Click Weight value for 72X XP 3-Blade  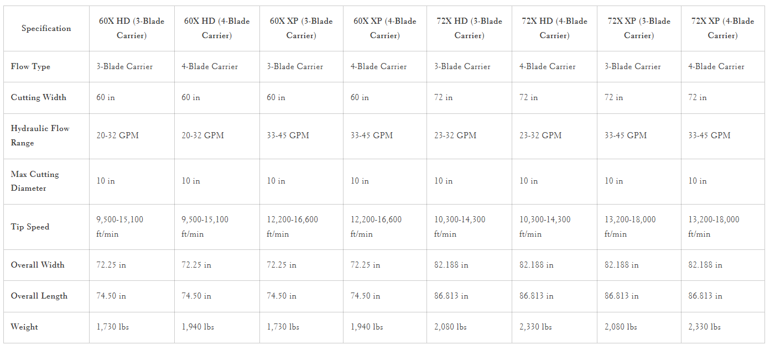(622, 327)
